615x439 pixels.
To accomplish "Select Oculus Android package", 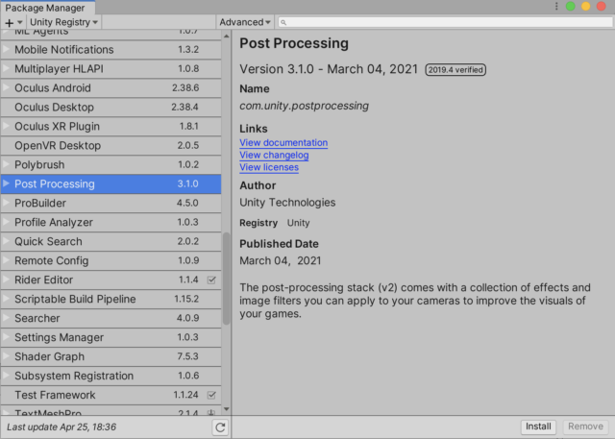I will click(111, 87).
